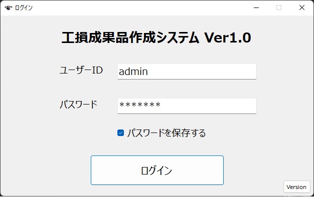Viewport: 314px width, 198px height.
Task: Click the masked asterisks in the password box
Action: click(140, 105)
